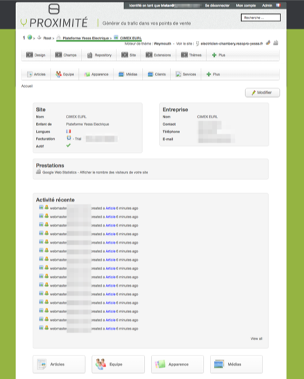Click the user icon in last activity row

[46, 328]
